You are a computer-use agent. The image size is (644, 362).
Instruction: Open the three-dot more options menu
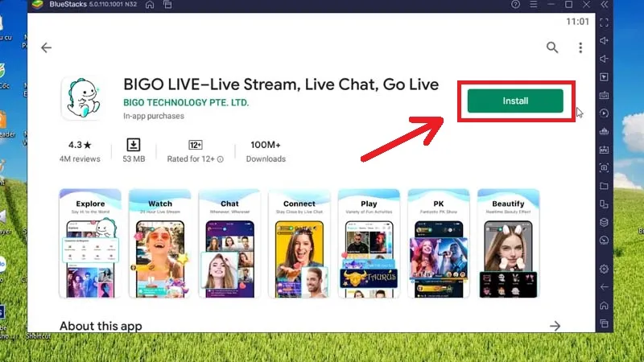(580, 47)
